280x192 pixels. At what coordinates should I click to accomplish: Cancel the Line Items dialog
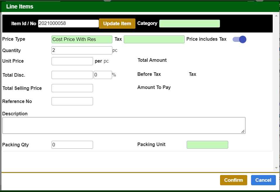pos(263,180)
